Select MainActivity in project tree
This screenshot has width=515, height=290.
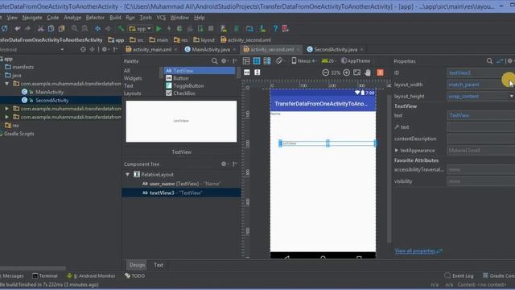coord(50,92)
